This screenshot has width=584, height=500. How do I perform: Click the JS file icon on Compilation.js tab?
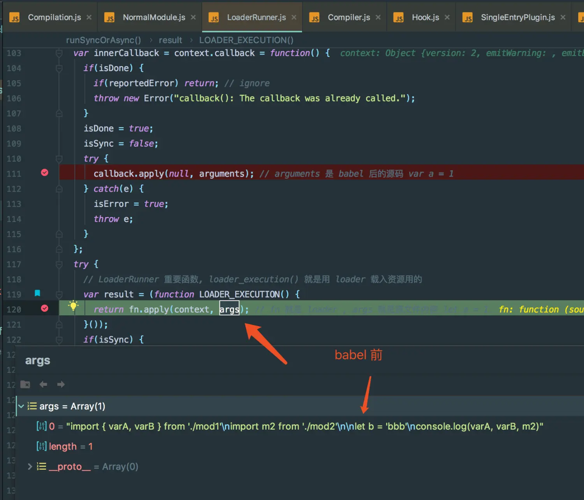(14, 18)
